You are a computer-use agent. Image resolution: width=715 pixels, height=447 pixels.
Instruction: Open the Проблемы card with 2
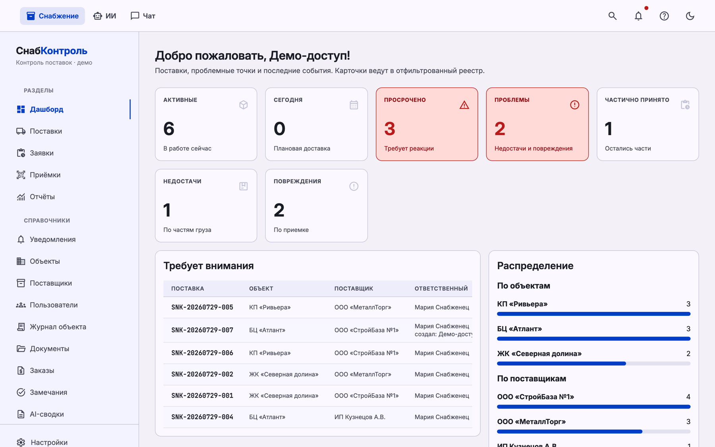(x=537, y=124)
